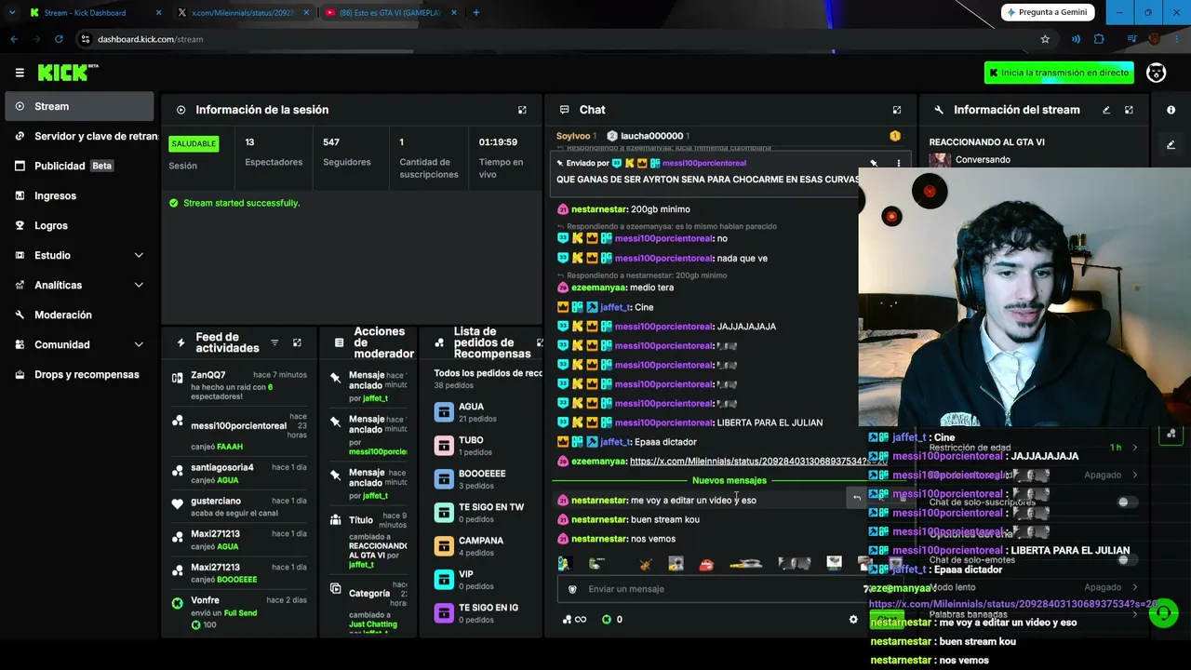This screenshot has width=1191, height=670.
Task: Click the SALUDABLE session status badge
Action: (x=194, y=143)
